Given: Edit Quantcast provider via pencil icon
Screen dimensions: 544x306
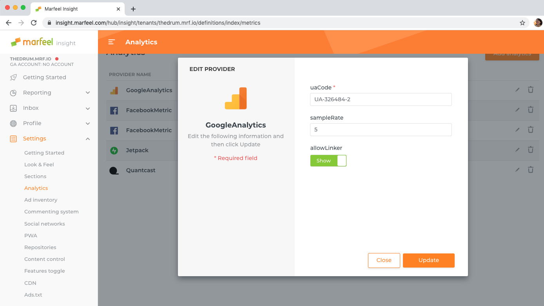Looking at the screenshot, I should pos(517,170).
